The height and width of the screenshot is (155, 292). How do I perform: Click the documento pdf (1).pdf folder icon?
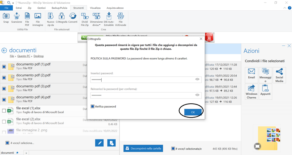(x=11, y=67)
